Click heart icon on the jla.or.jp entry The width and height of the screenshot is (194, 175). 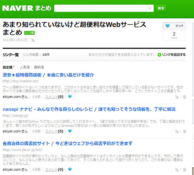pos(70,169)
